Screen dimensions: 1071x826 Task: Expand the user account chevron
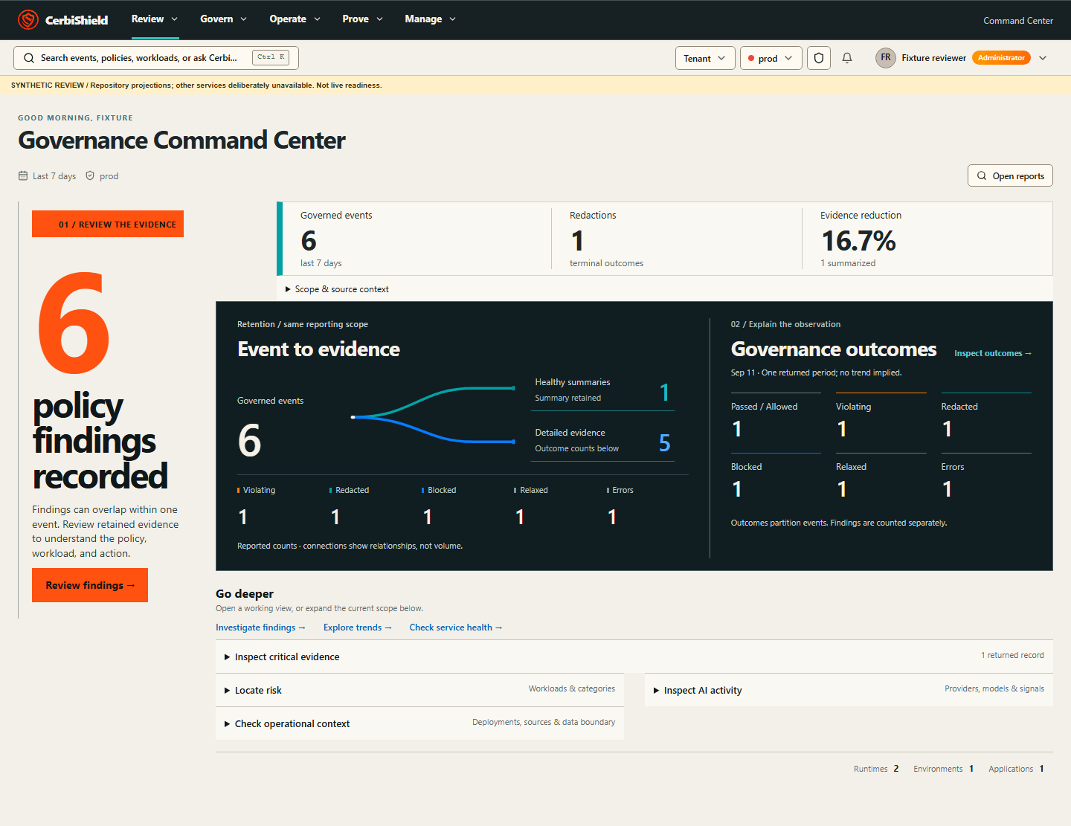tap(1043, 58)
